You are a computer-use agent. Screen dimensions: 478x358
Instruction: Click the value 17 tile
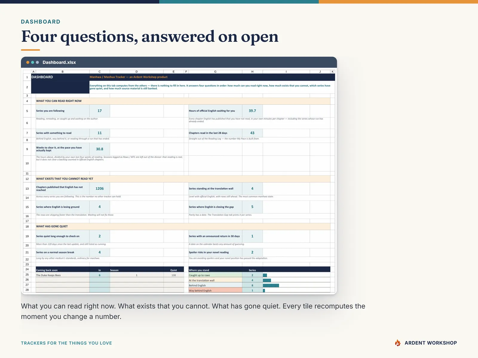click(99, 111)
